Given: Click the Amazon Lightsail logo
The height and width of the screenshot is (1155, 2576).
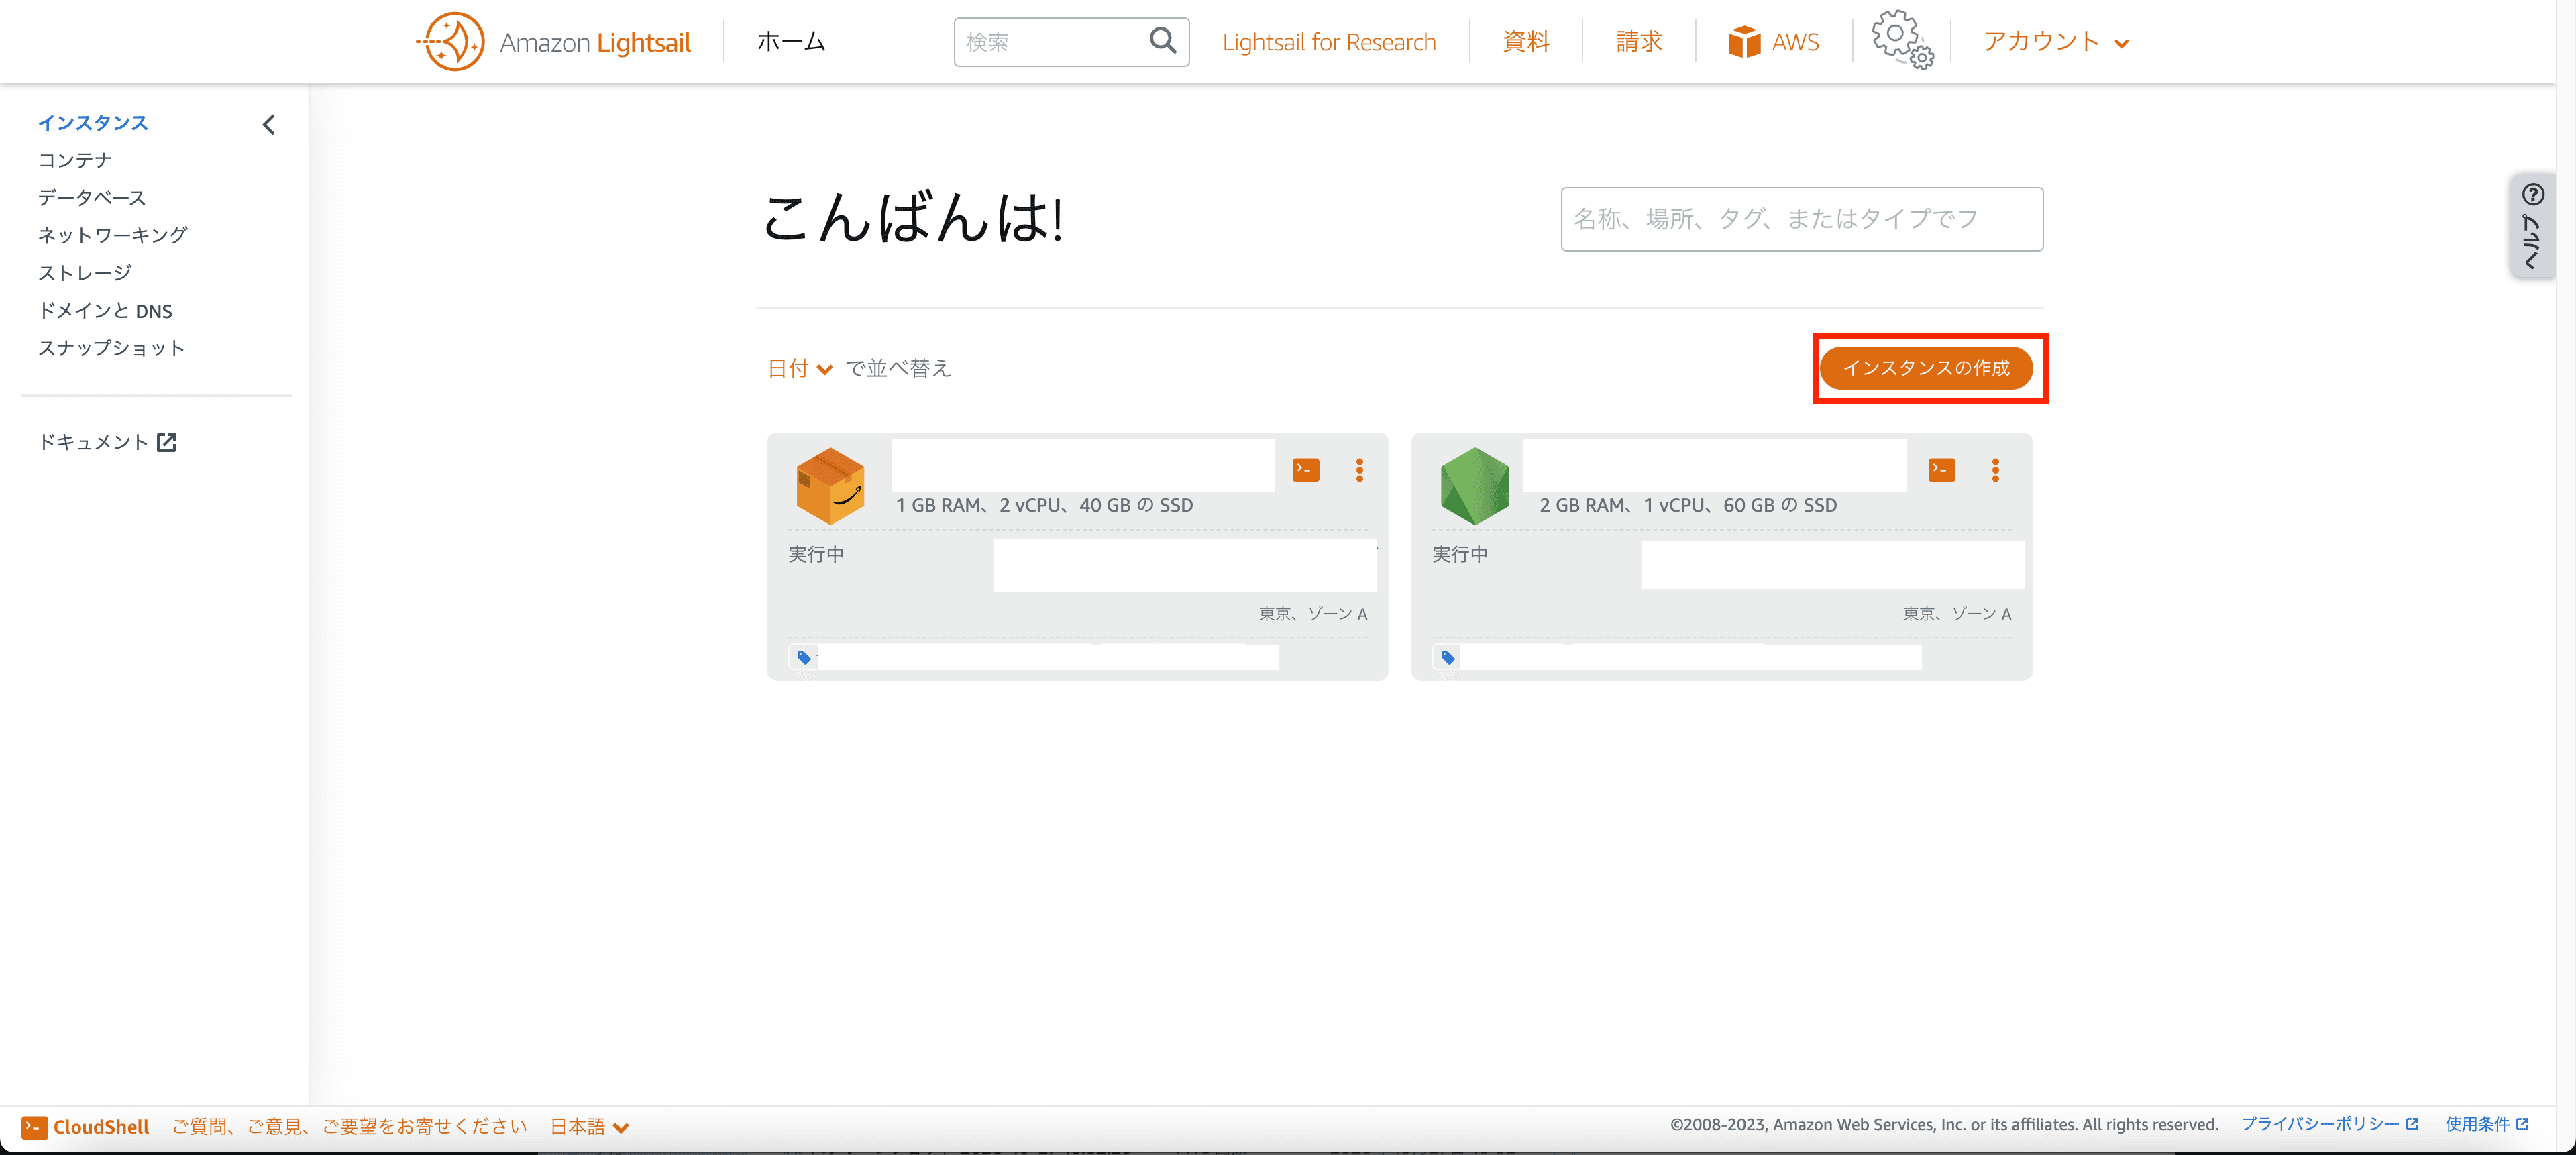Looking at the screenshot, I should [x=553, y=42].
